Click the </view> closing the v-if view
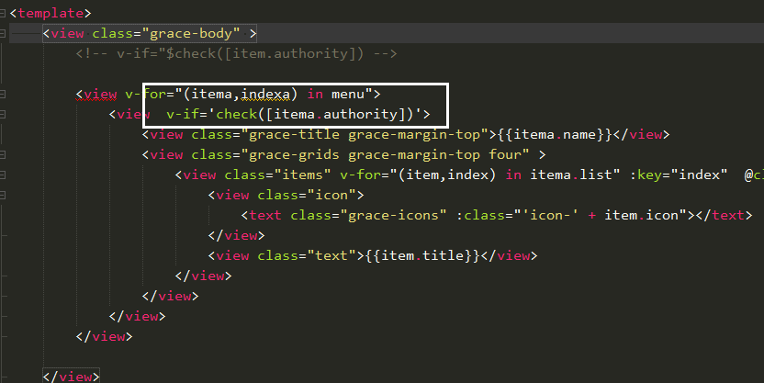 coord(137,317)
